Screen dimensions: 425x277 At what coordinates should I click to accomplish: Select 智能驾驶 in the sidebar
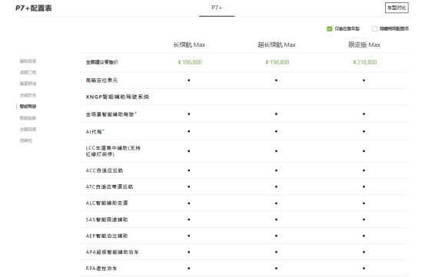(x=28, y=107)
